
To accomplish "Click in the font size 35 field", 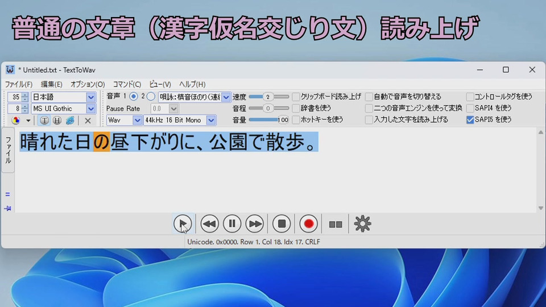I will click(15, 97).
